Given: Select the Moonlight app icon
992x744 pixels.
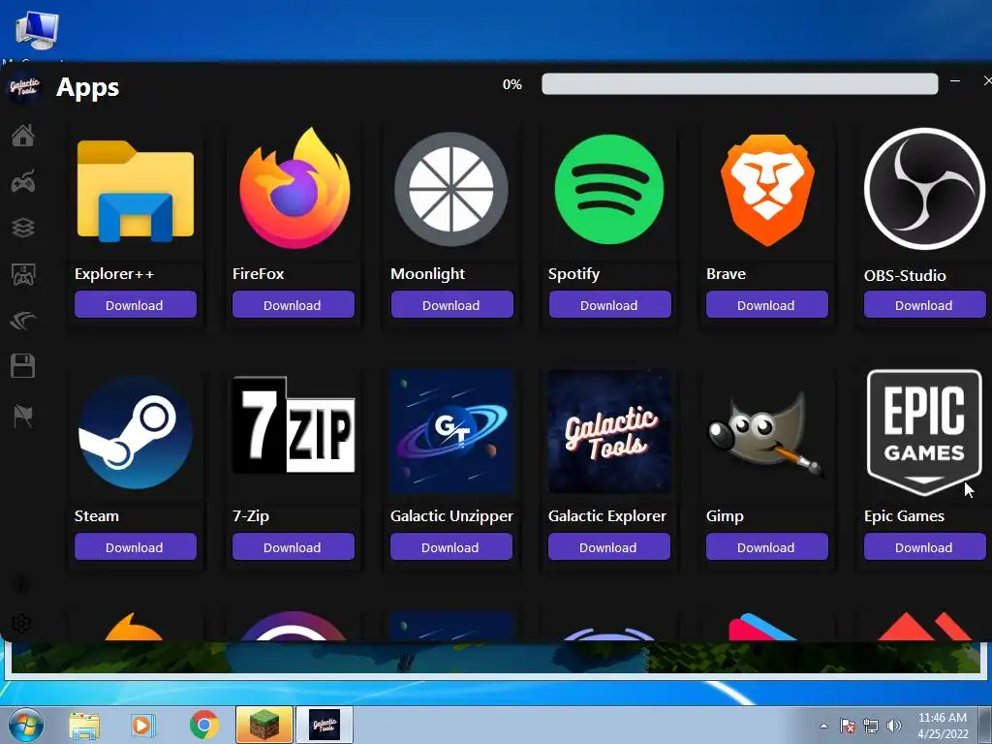Looking at the screenshot, I should click(x=451, y=189).
